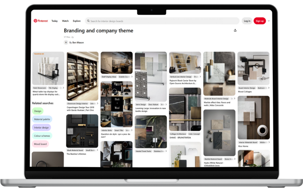Show more tags under Shelf Display Ideas pin
The width and height of the screenshot is (303, 191).
pyautogui.click(x=131, y=77)
